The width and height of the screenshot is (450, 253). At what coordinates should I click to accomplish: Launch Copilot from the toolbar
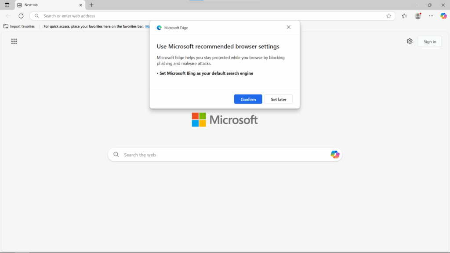coord(443,16)
